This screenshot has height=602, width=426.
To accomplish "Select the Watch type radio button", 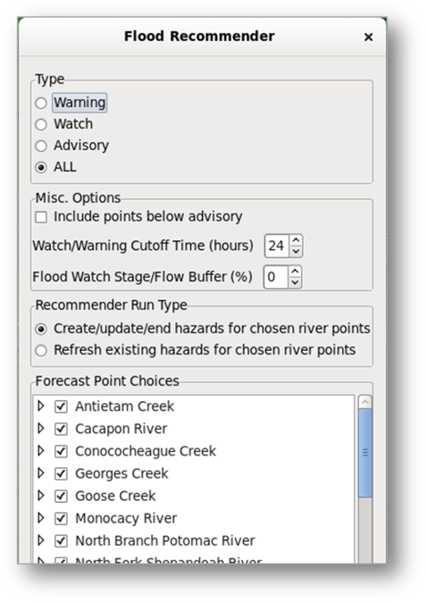I will [x=41, y=124].
